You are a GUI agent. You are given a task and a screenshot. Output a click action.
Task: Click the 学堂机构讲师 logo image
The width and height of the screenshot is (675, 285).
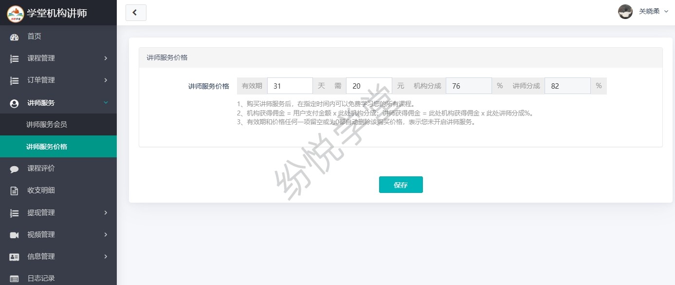point(15,13)
